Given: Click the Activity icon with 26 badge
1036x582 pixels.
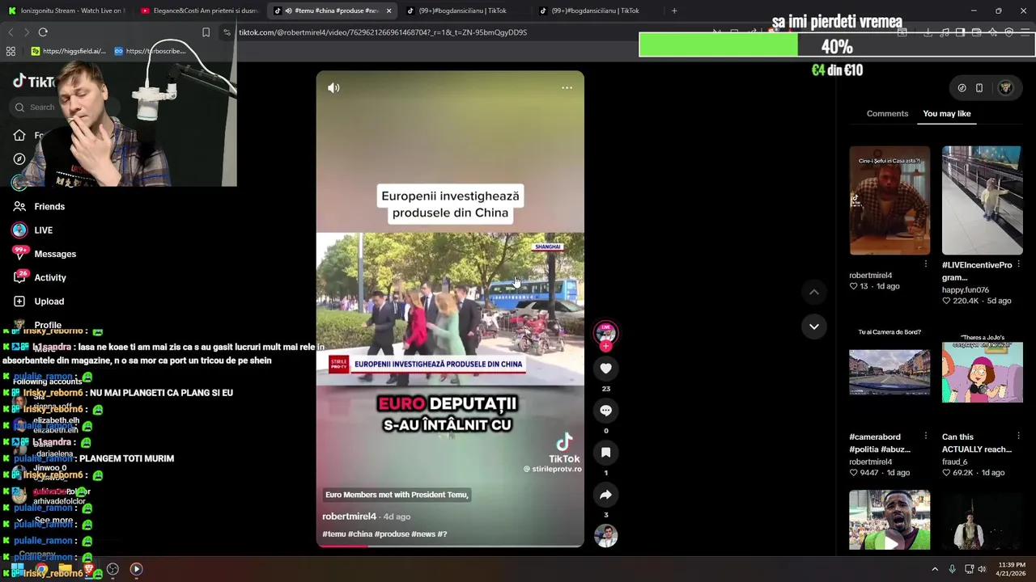Looking at the screenshot, I should [x=19, y=277].
